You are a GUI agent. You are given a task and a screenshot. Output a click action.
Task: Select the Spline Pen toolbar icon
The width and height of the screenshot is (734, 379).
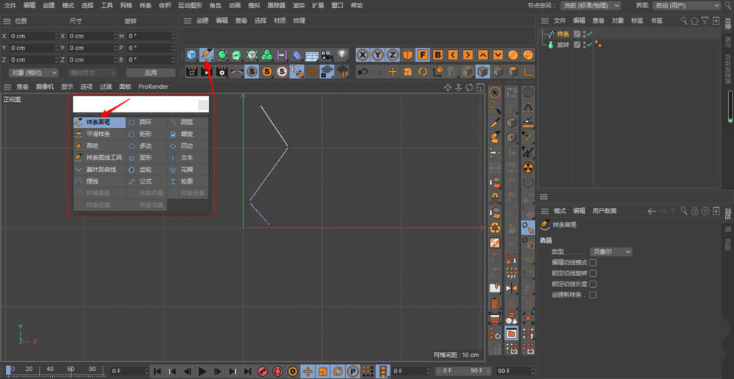click(x=206, y=55)
